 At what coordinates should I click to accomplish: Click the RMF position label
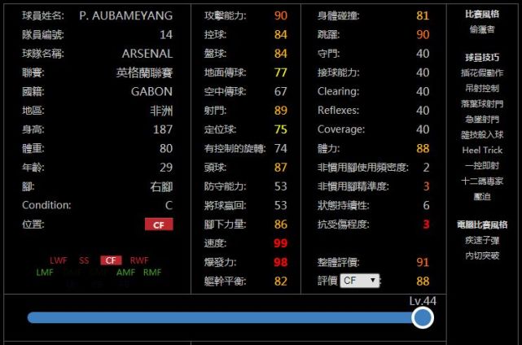point(152,273)
